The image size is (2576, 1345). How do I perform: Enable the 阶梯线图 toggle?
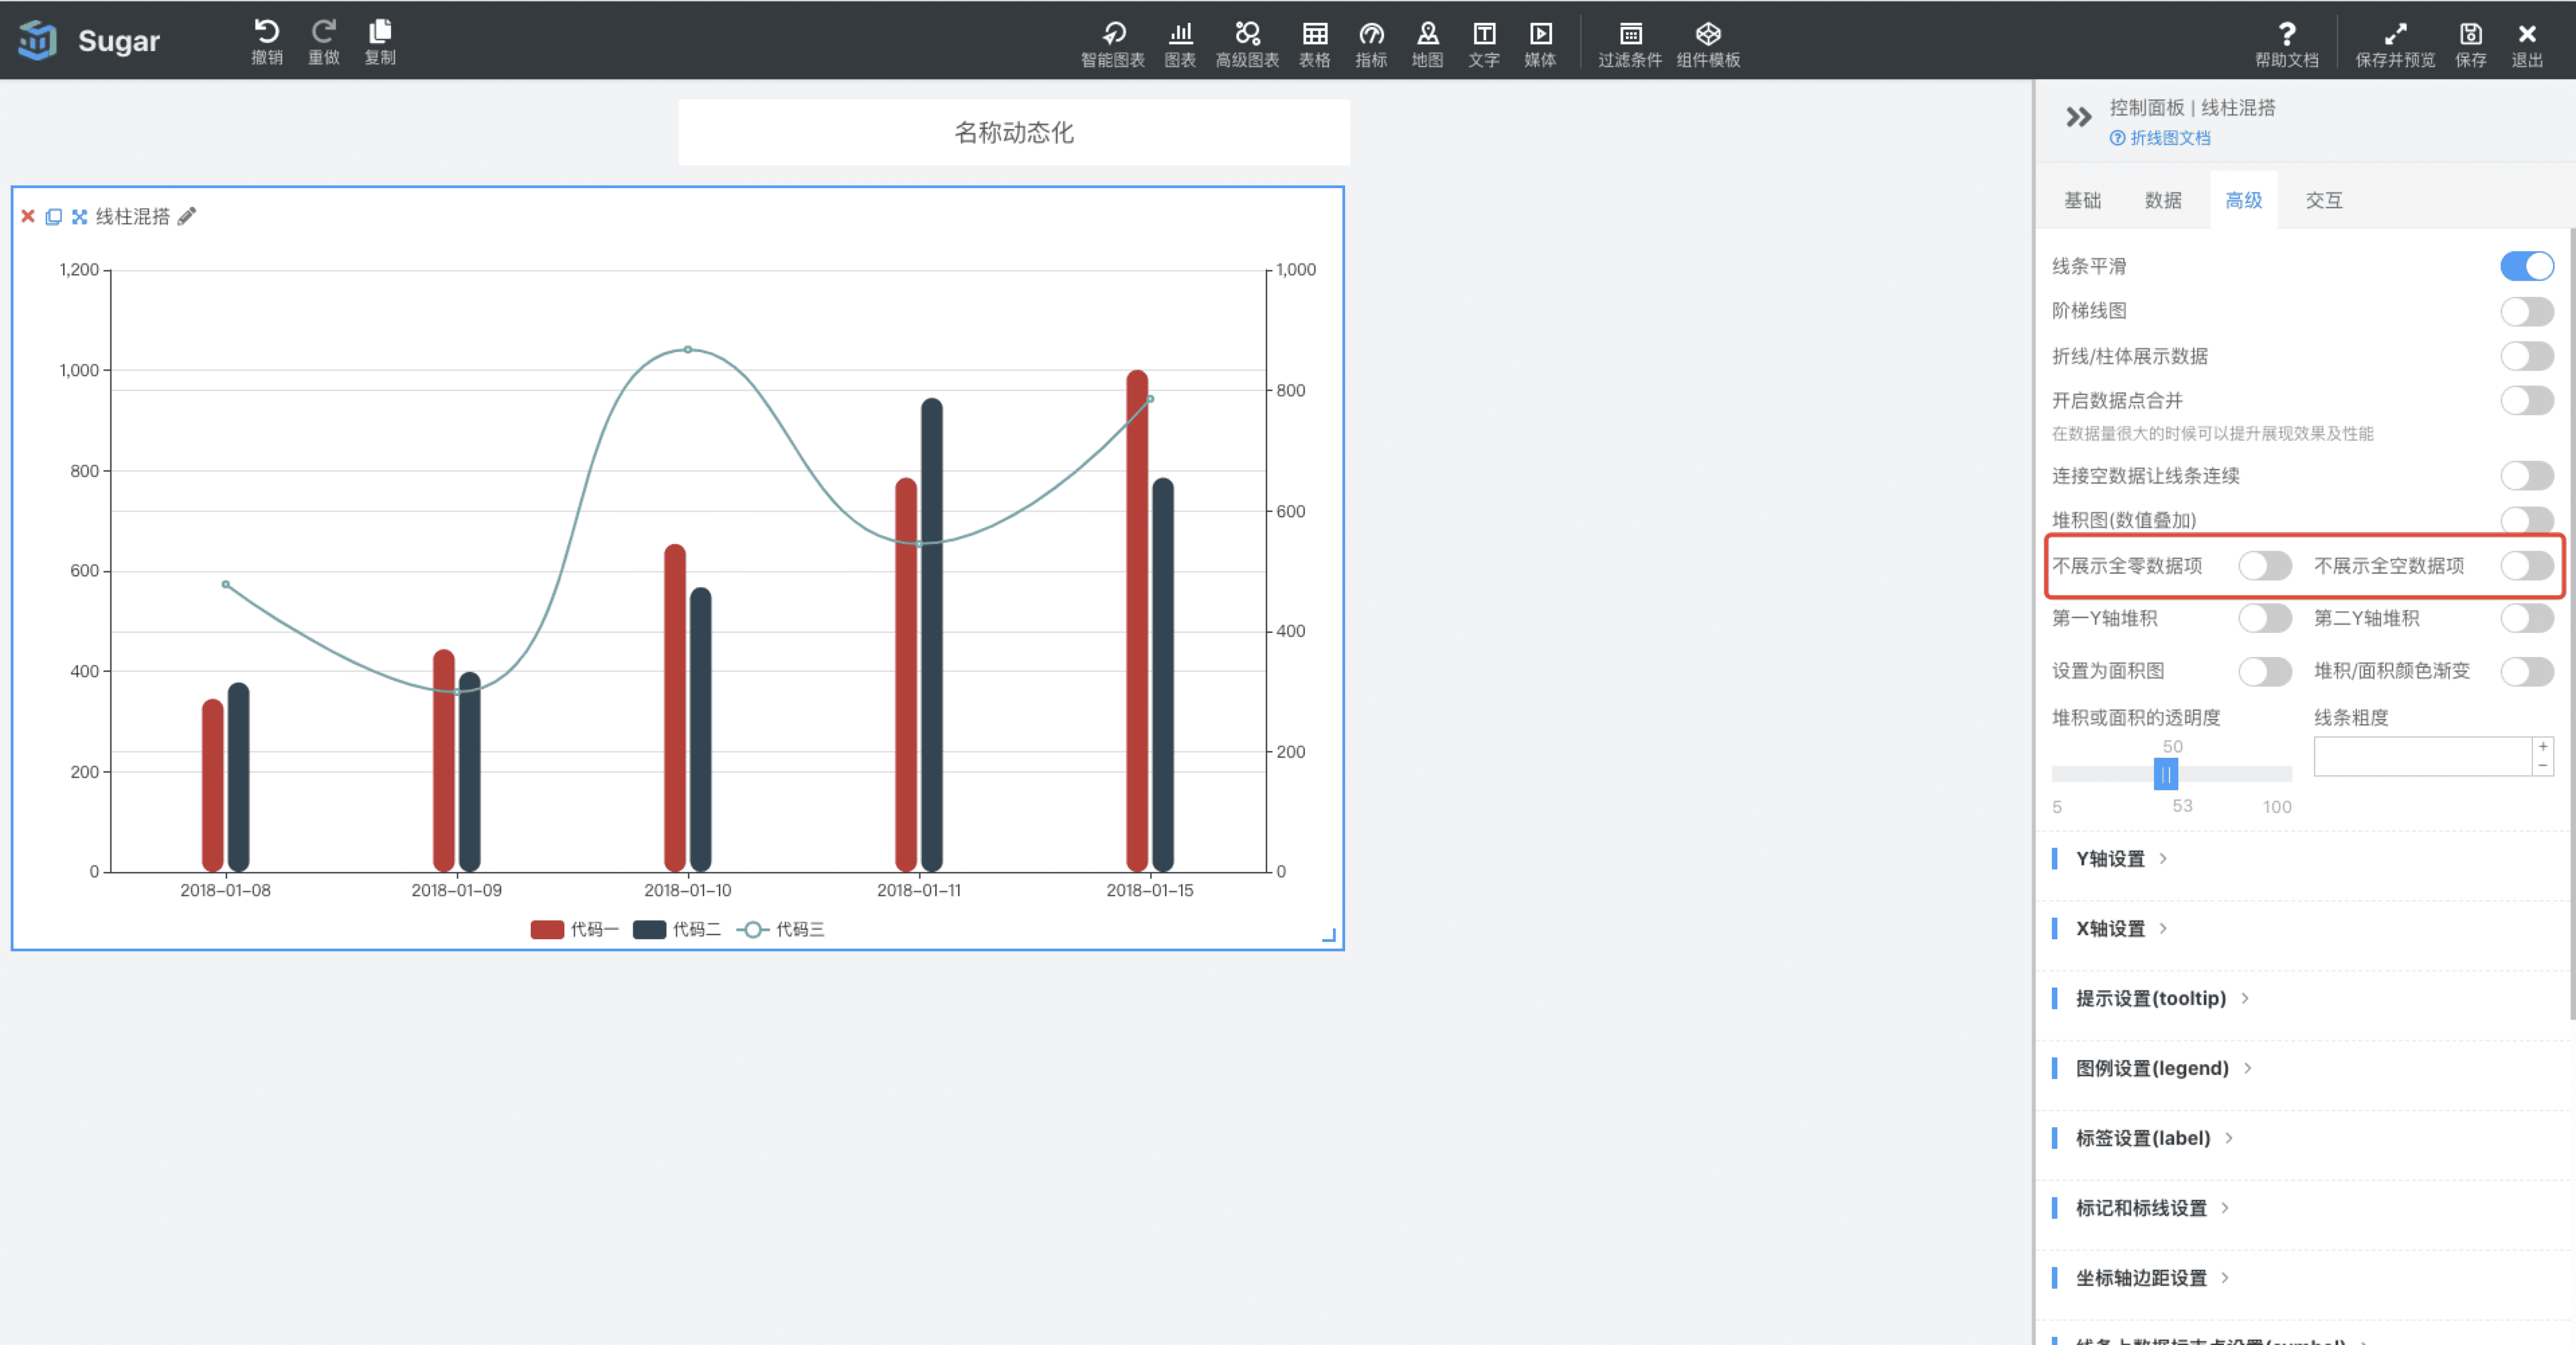(x=2526, y=311)
